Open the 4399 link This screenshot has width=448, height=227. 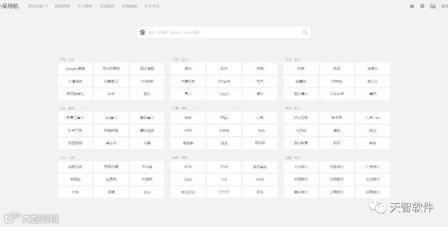click(260, 179)
